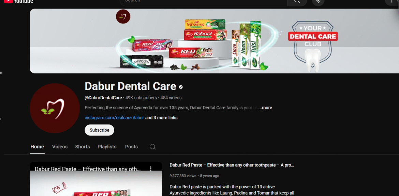
Task: Click the verified badge beside Dabur Dental Care
Action: pos(181,87)
